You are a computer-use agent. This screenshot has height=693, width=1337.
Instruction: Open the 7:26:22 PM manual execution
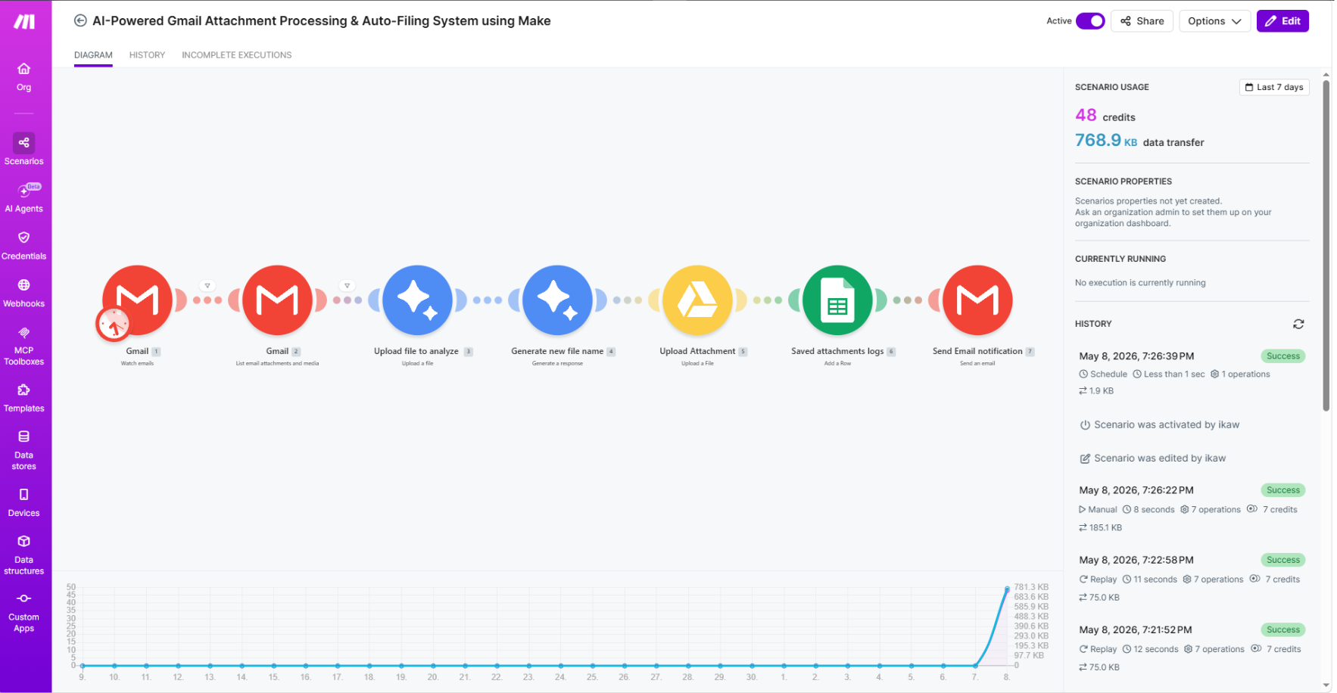click(x=1192, y=508)
